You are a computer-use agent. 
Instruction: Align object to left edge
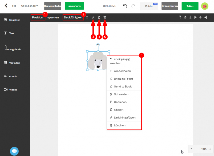[195, 17]
